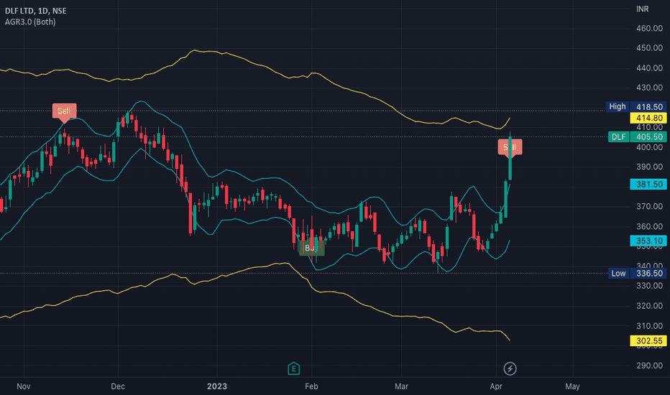Click the 450.00 price axis value
670x395 pixels.
tap(649, 48)
